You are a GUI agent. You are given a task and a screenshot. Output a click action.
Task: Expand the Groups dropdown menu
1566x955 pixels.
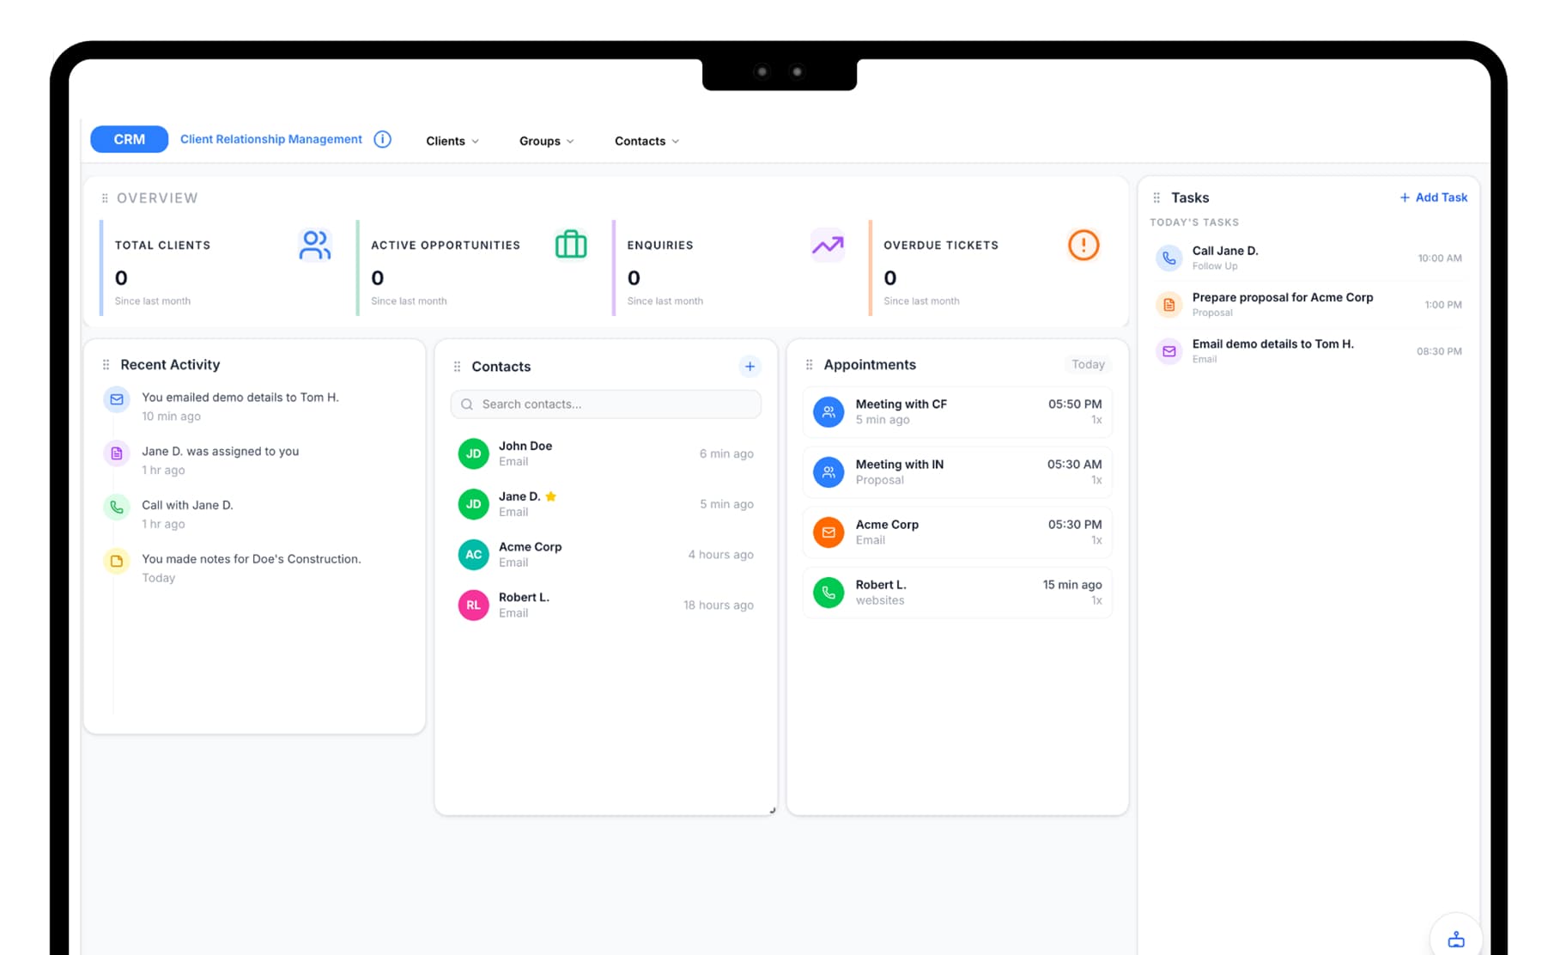point(546,141)
